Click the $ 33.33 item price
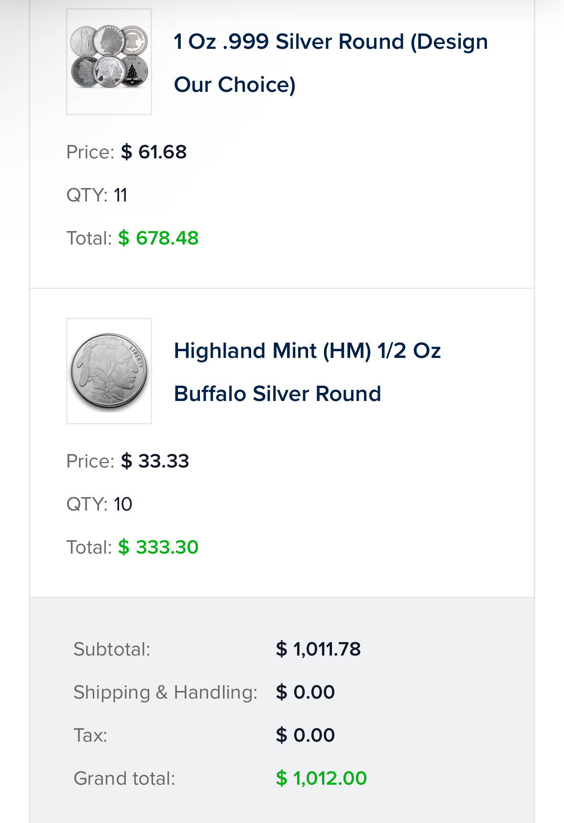 (x=155, y=461)
